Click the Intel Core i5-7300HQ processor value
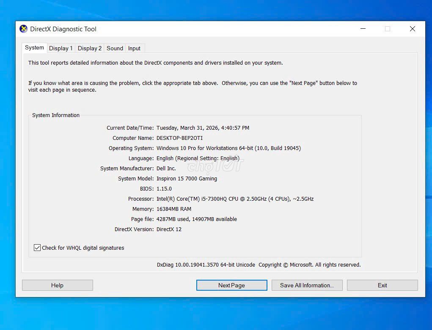432x330 pixels. tap(235, 199)
